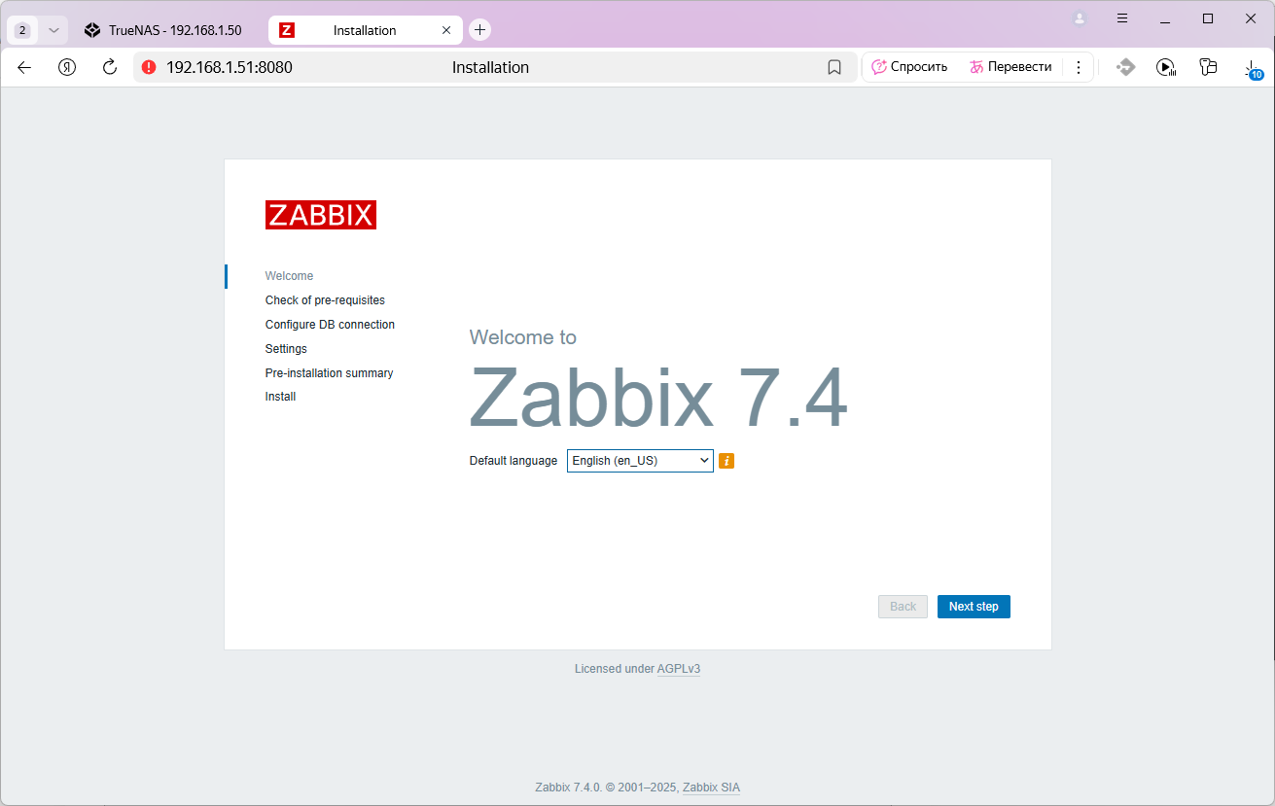
Task: Click the disabled Back button
Action: coord(903,607)
